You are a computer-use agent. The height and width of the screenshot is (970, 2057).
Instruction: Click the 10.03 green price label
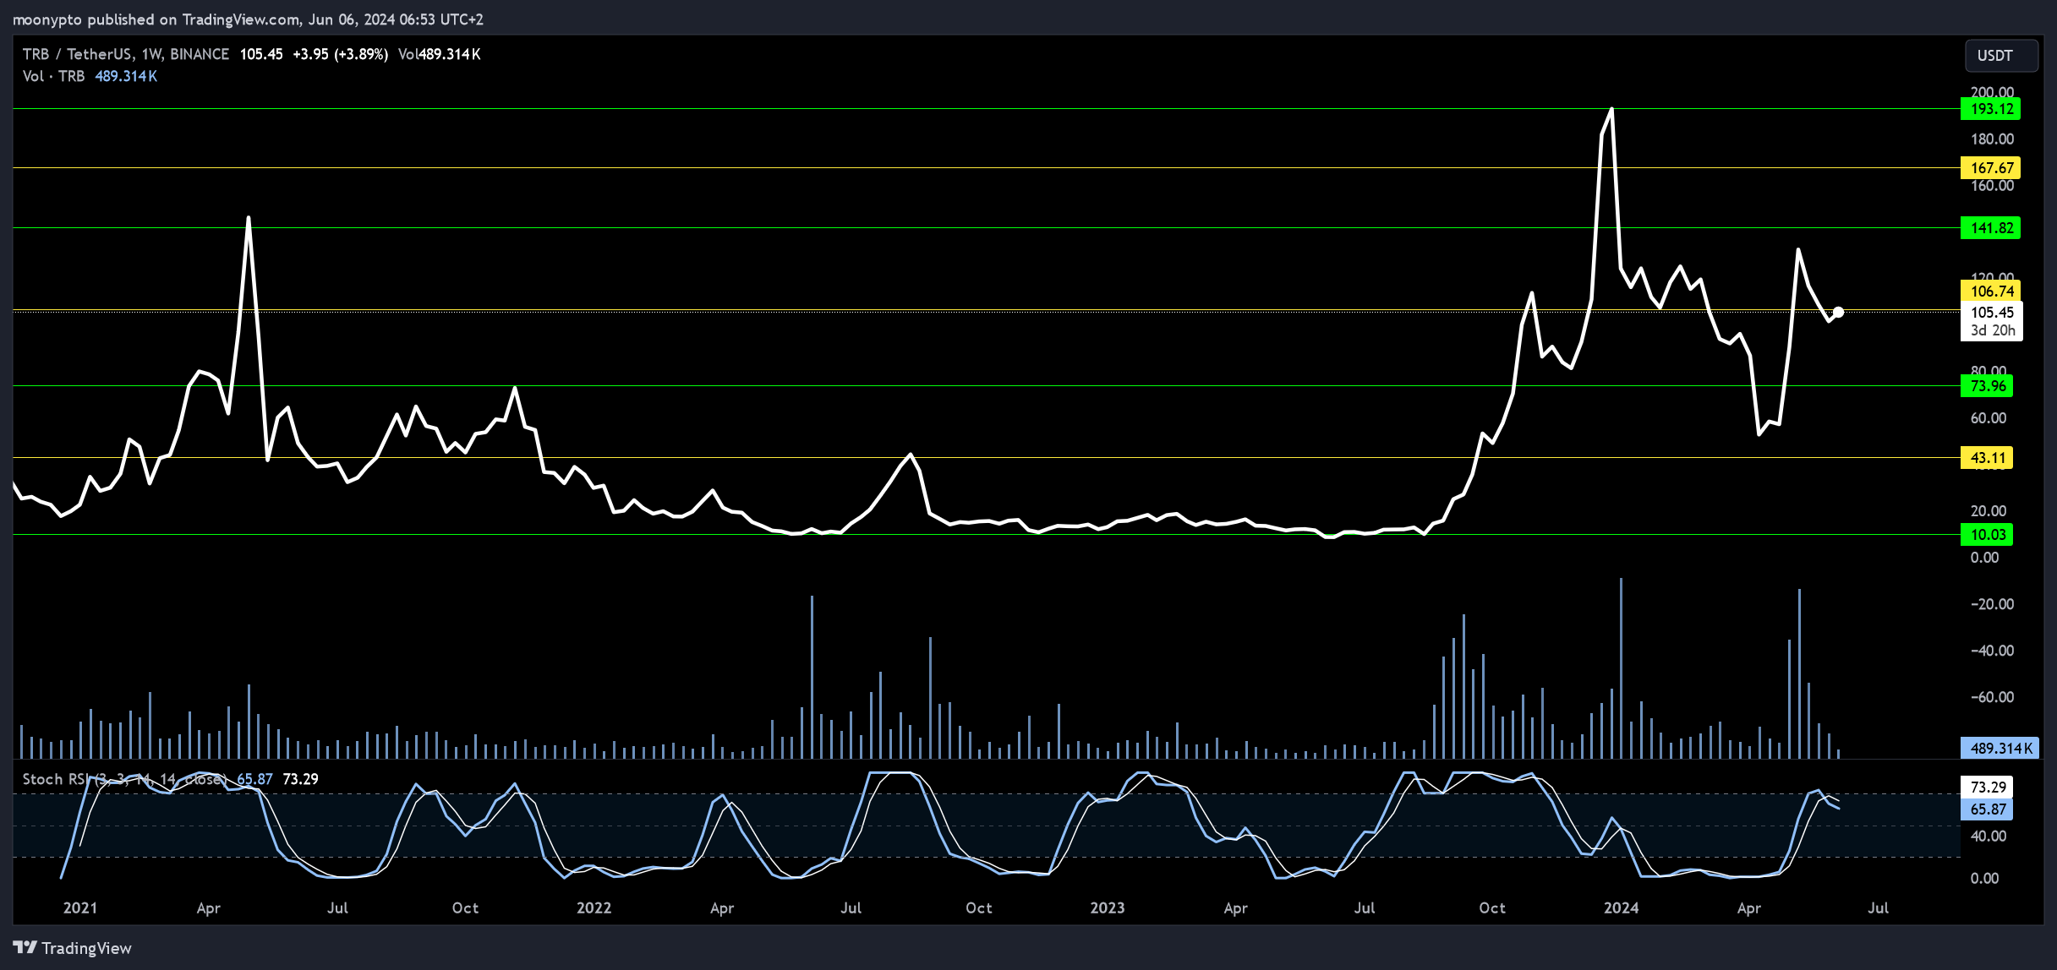tap(1987, 535)
